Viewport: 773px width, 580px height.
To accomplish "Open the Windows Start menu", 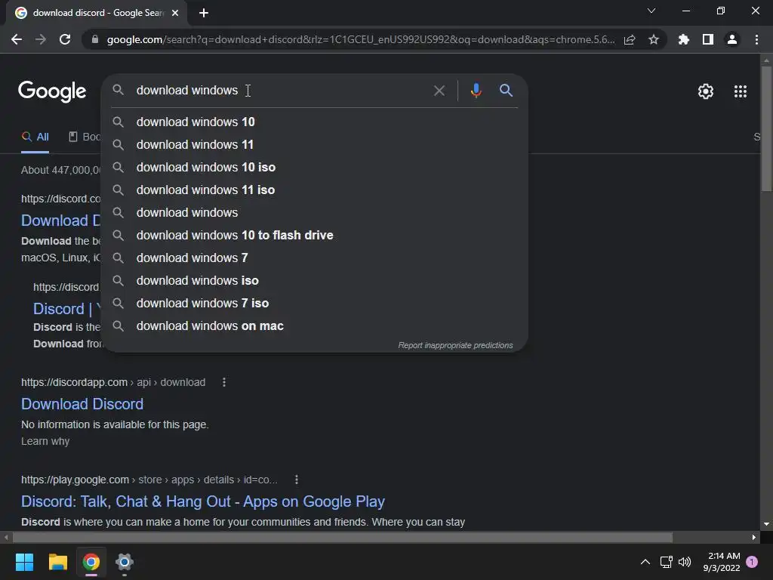I will [x=24, y=562].
